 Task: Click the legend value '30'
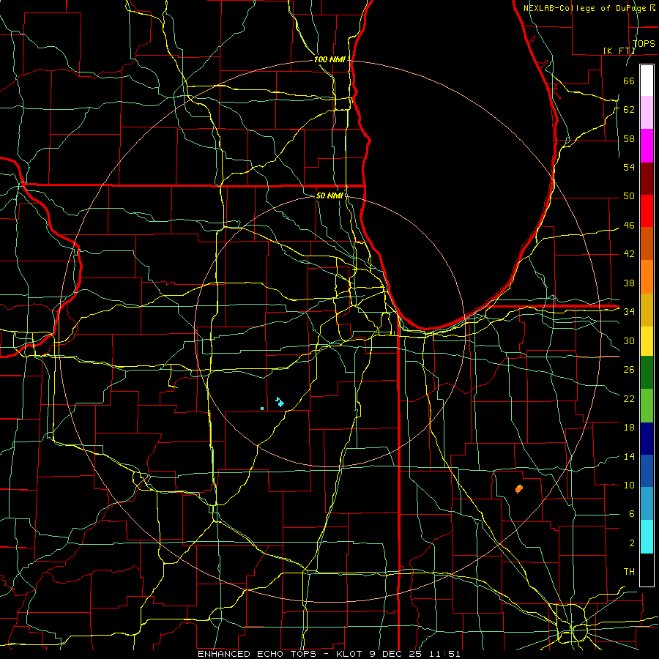tap(629, 340)
